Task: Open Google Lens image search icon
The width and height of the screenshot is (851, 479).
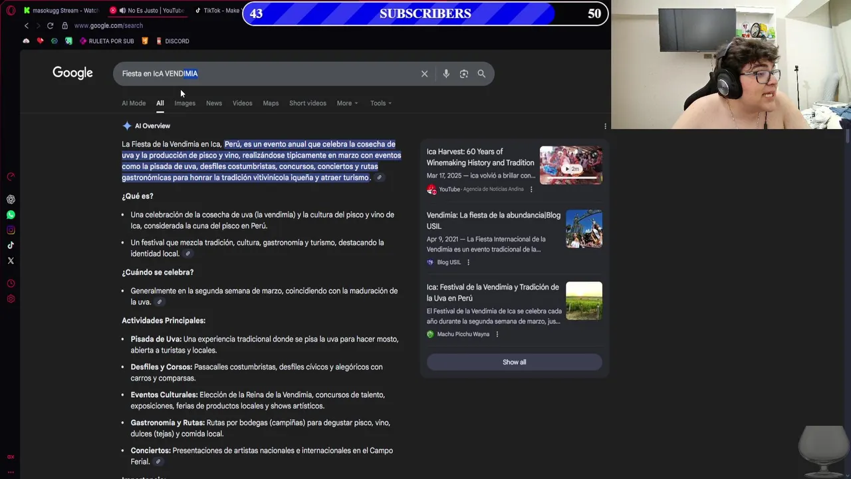Action: pyautogui.click(x=464, y=74)
